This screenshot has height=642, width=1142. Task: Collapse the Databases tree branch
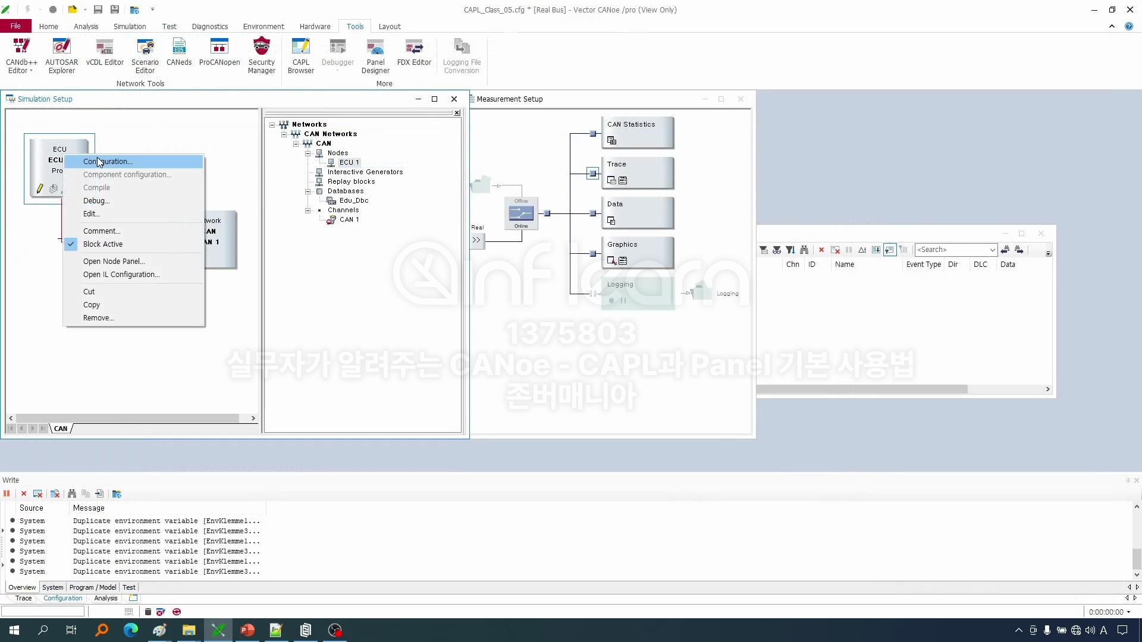click(308, 191)
